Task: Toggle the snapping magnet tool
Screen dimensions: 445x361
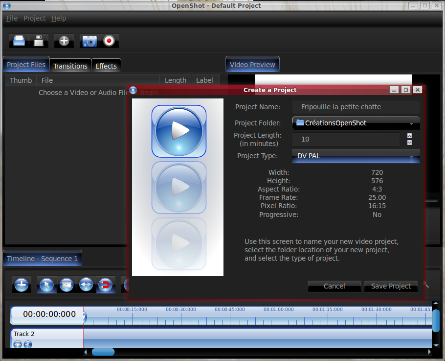Action: click(x=105, y=285)
